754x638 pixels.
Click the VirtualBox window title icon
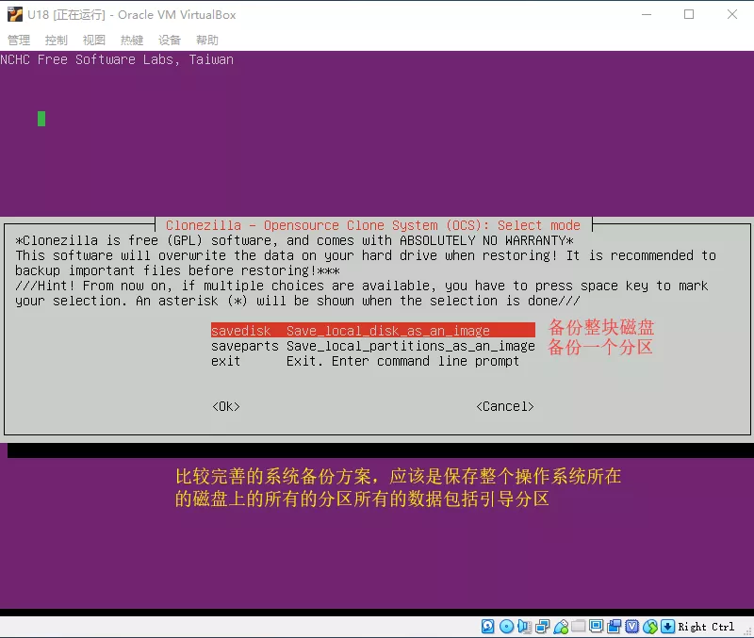(x=15, y=14)
